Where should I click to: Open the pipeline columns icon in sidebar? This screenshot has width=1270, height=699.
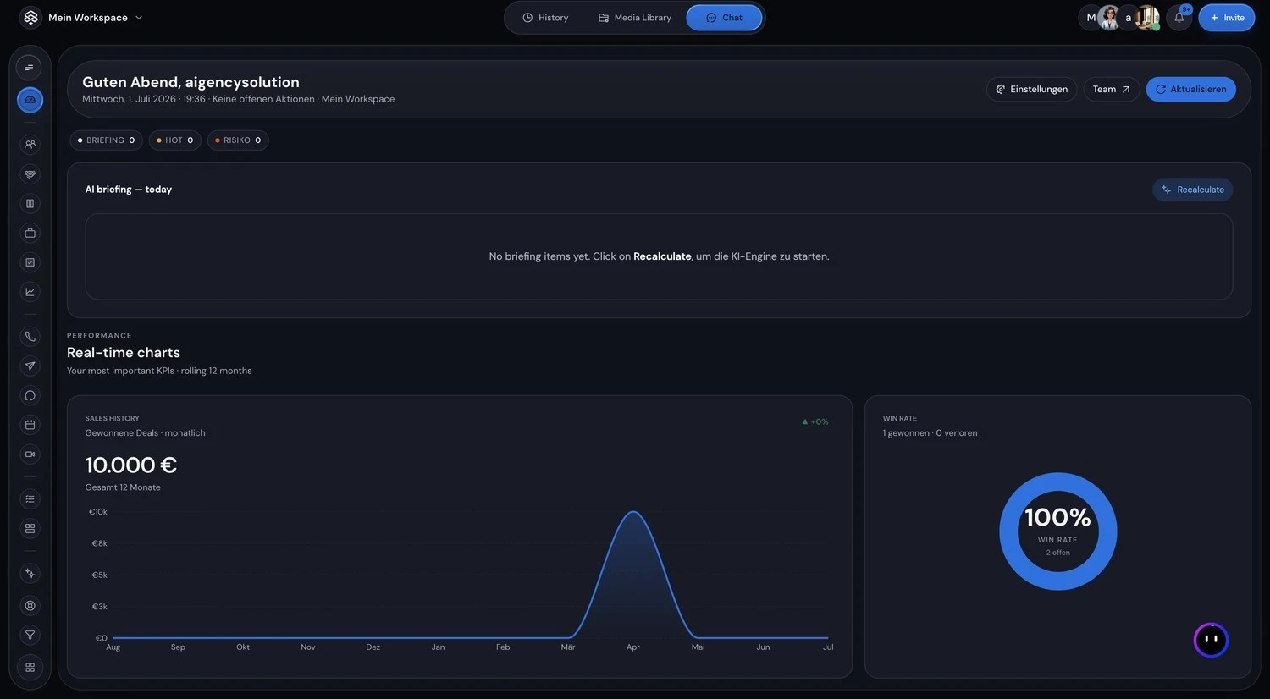point(30,204)
